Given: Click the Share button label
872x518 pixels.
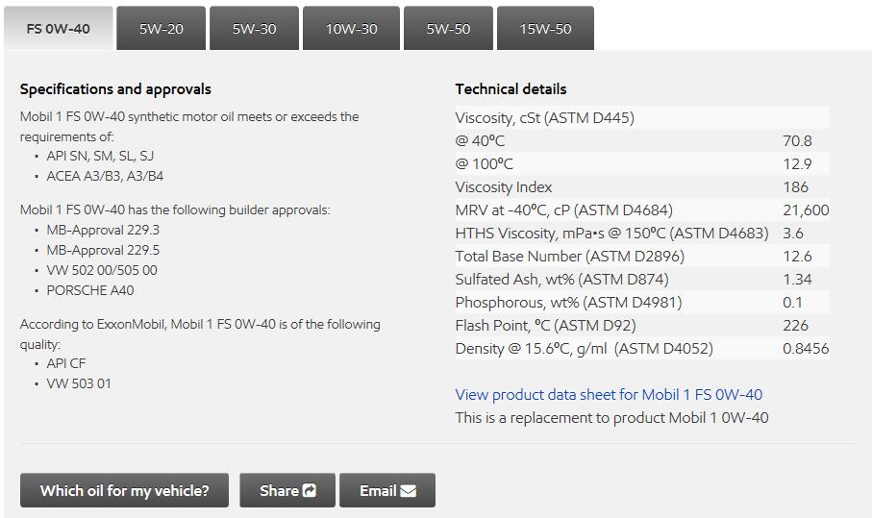Looking at the screenshot, I should point(279,490).
